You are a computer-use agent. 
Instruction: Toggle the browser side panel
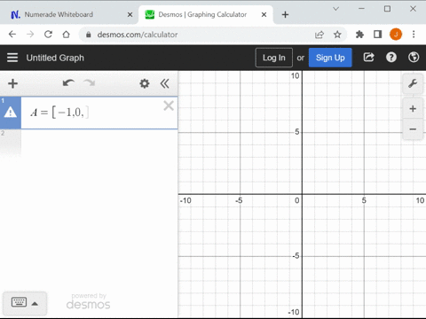coord(377,35)
